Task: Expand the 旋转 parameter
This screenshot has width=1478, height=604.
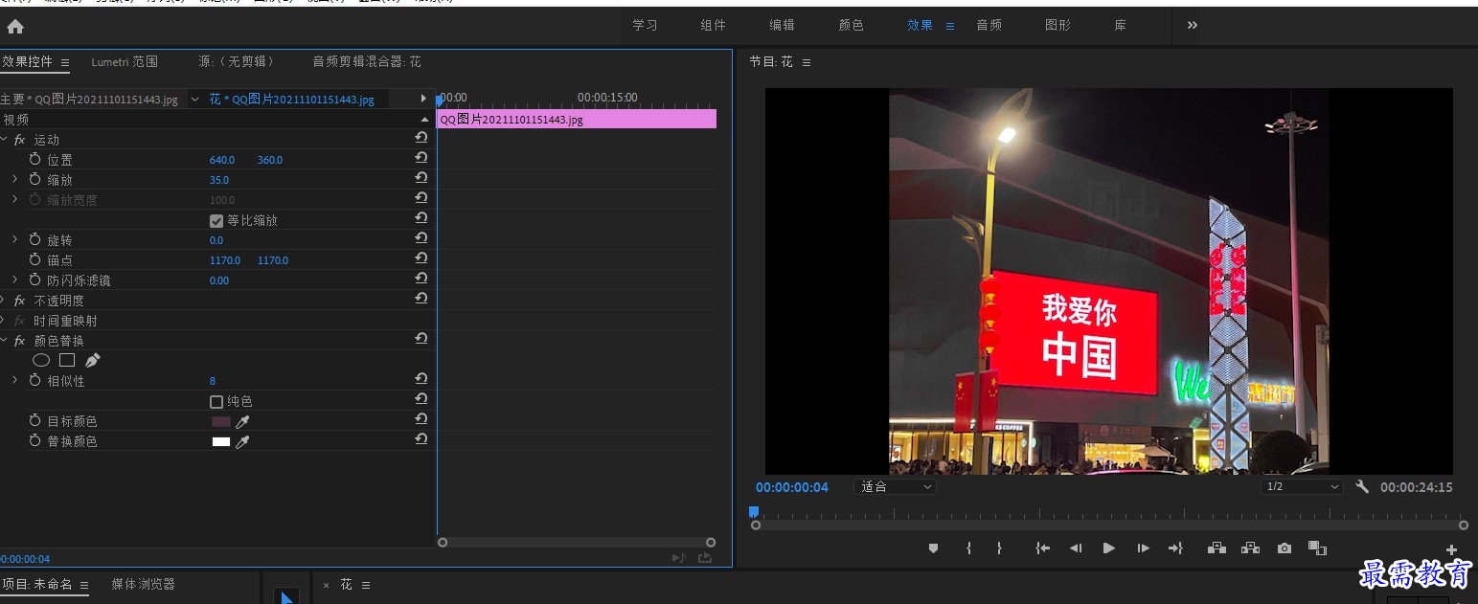Action: tap(14, 239)
